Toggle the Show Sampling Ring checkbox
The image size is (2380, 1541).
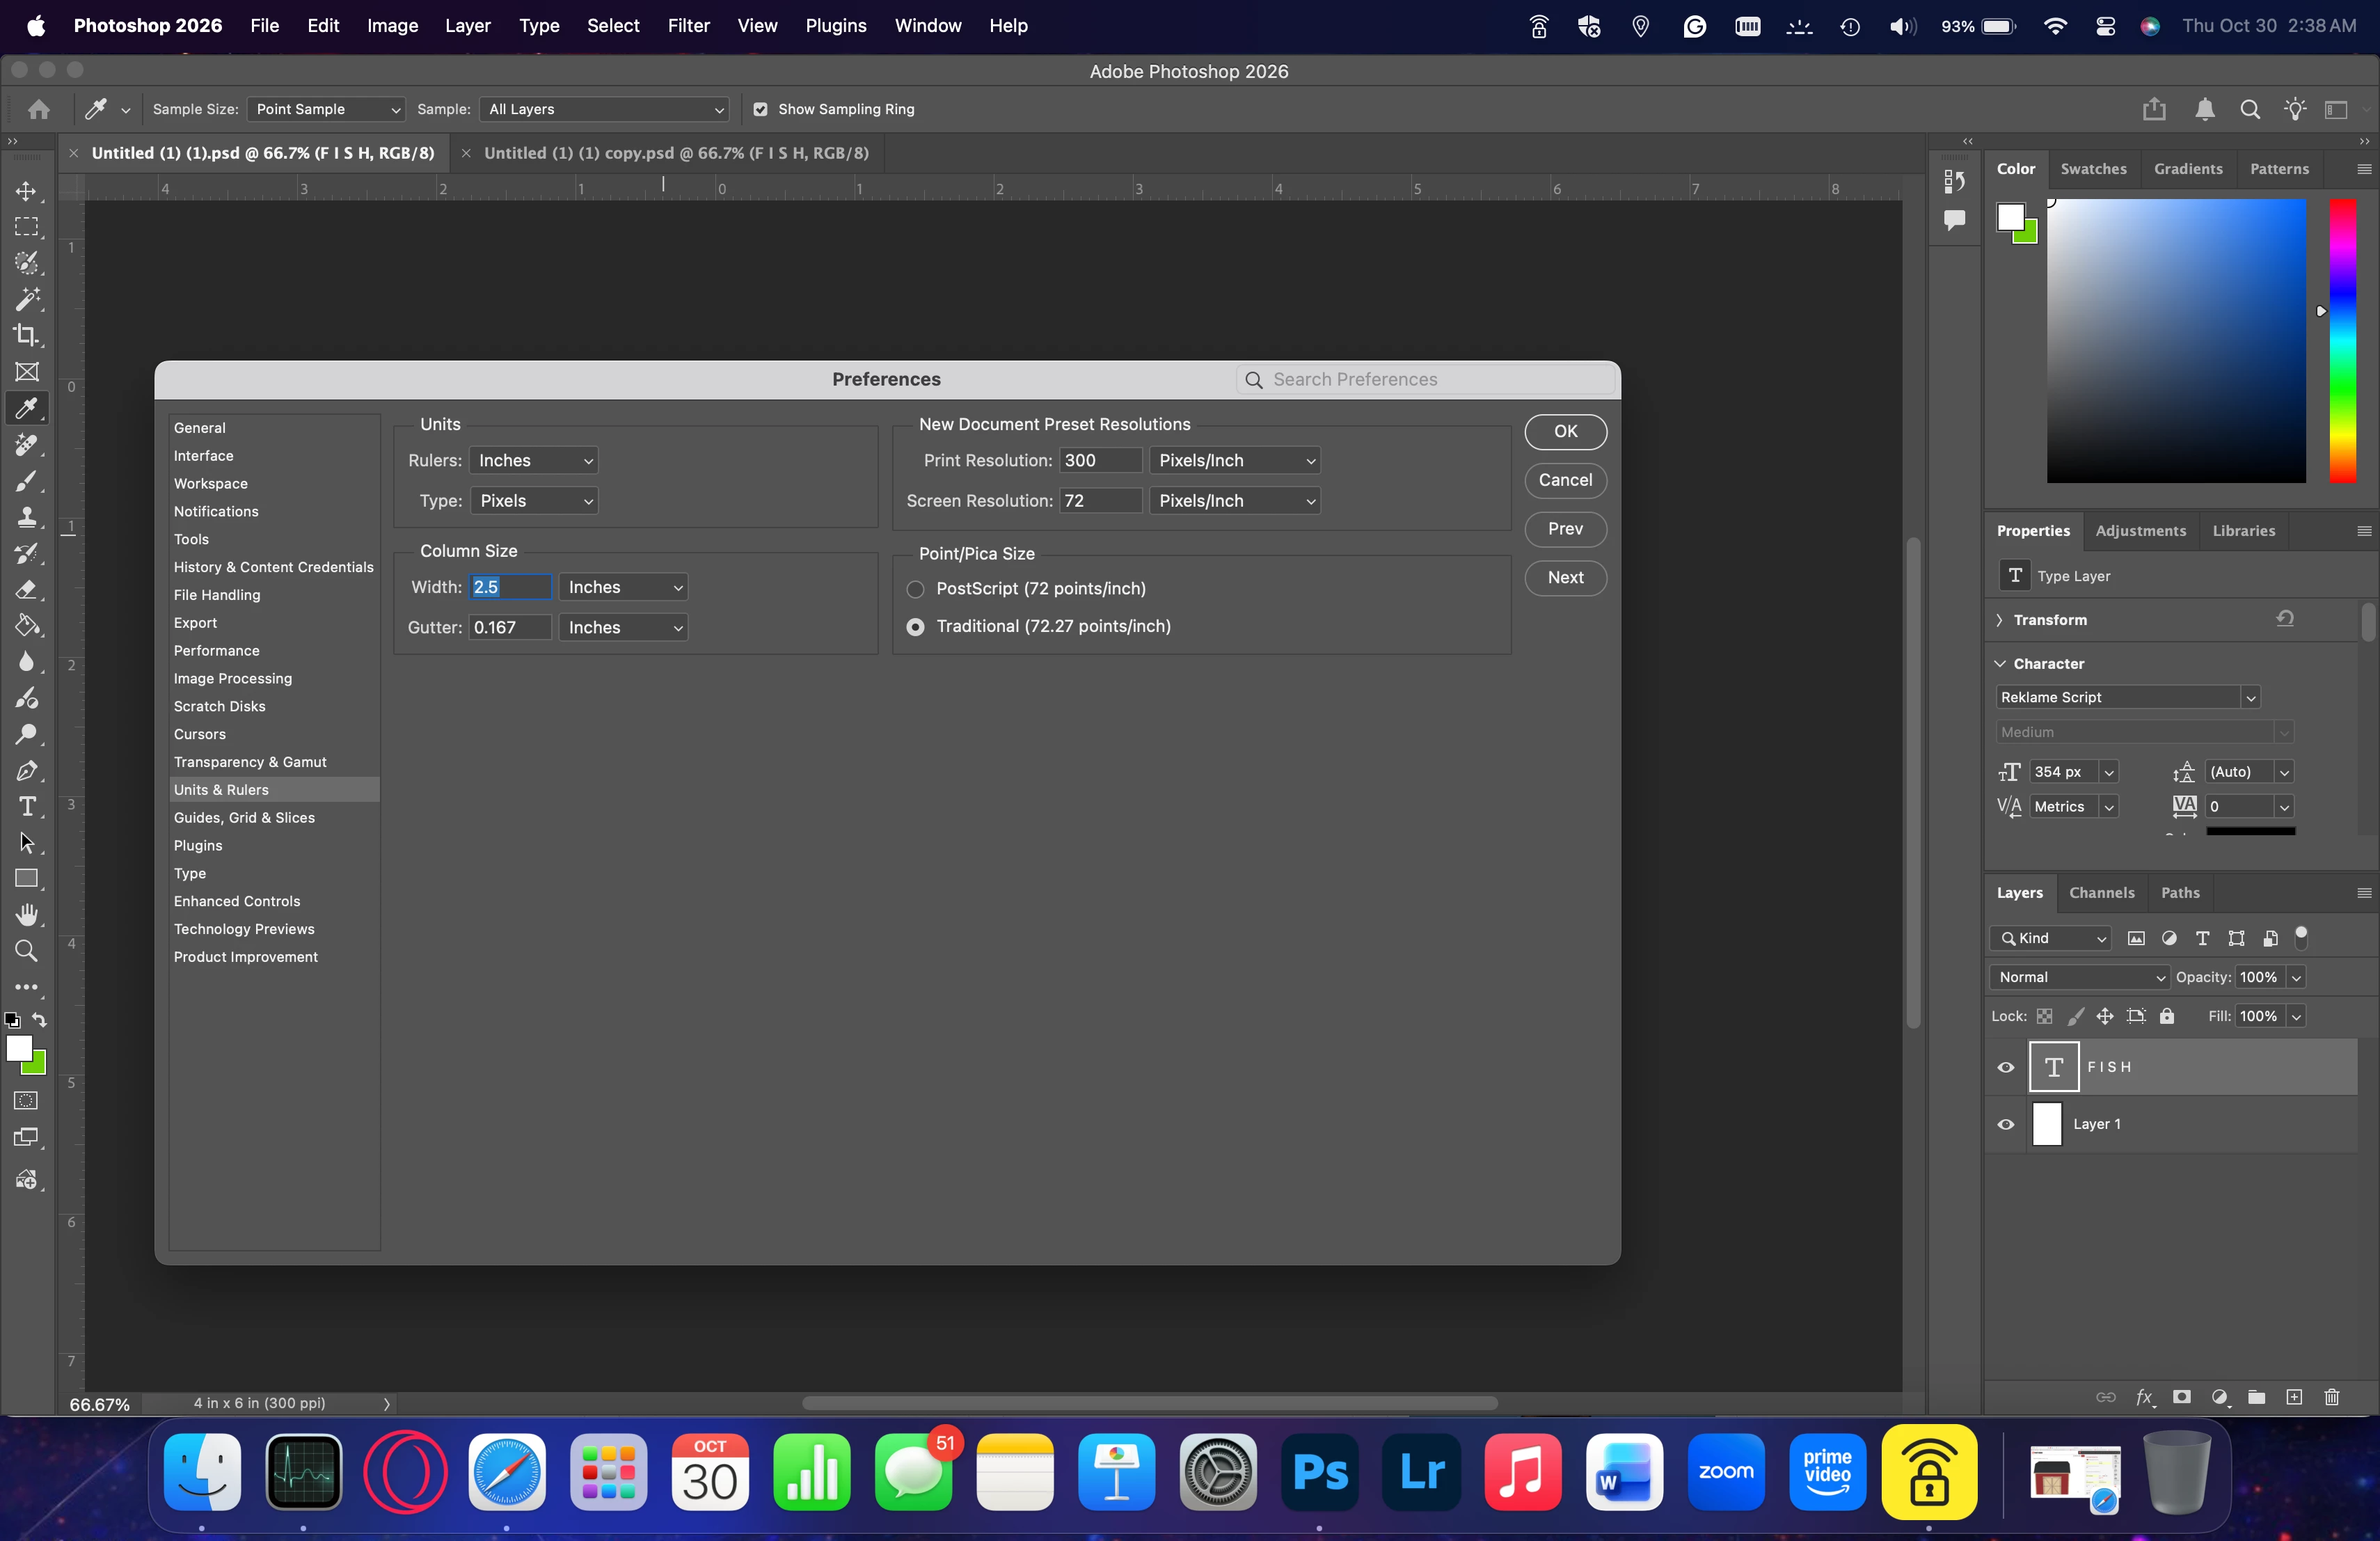[760, 110]
